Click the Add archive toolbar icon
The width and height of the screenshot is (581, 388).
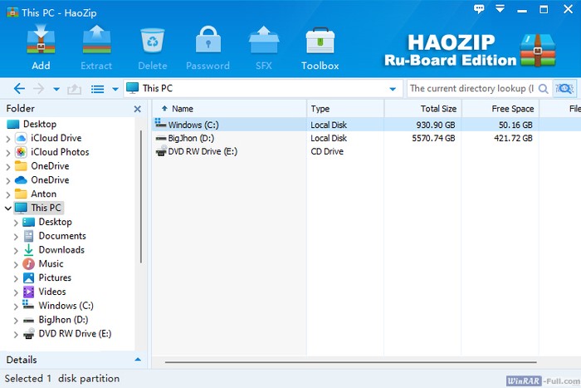pyautogui.click(x=41, y=47)
